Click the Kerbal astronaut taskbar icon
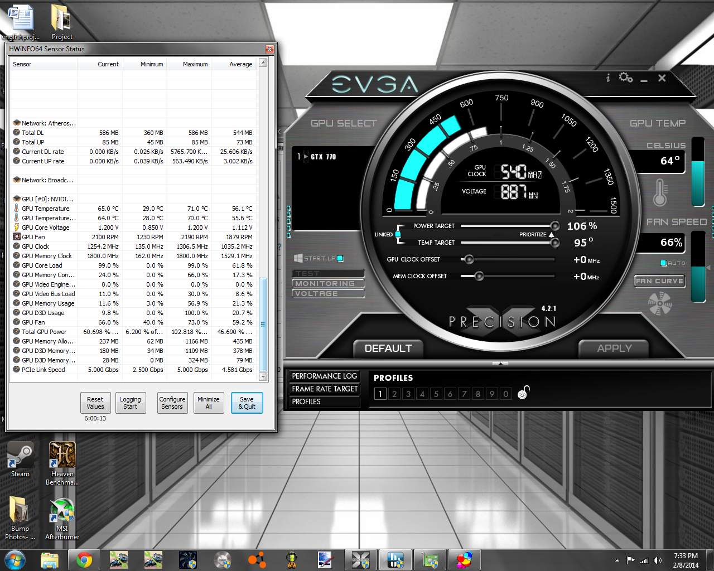This screenshot has height=571, width=714. [x=292, y=560]
